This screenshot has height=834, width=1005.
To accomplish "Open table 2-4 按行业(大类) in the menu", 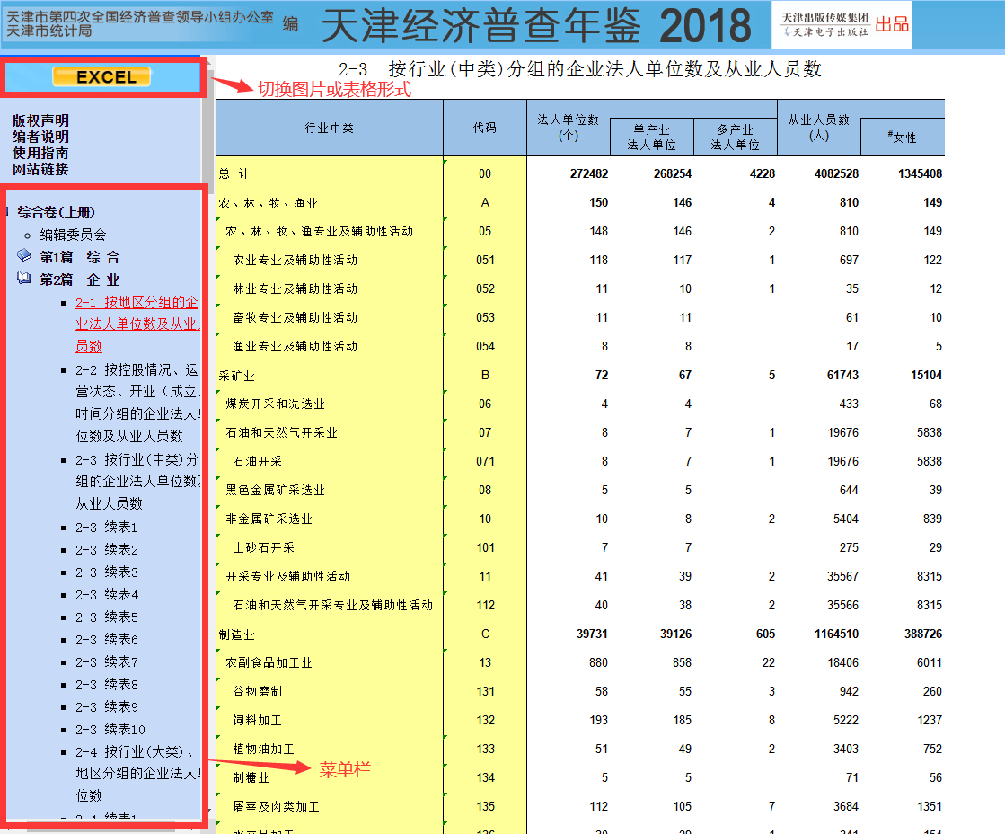I will (137, 773).
